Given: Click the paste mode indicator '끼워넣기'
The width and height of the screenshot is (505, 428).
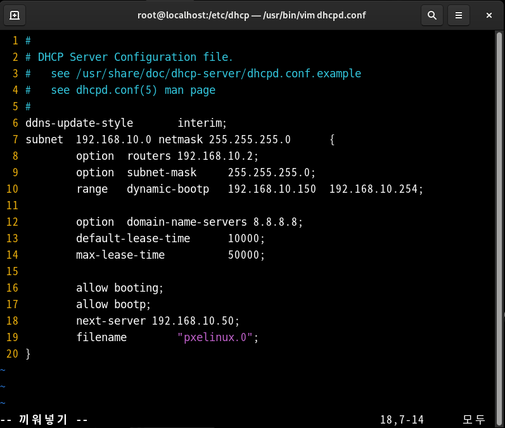Looking at the screenshot, I should 43,420.
